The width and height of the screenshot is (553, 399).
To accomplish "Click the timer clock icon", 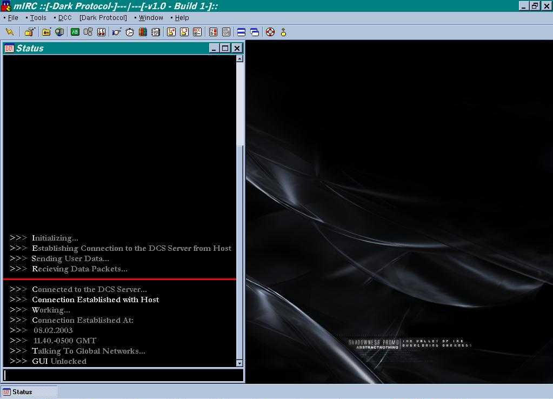I will [130, 32].
